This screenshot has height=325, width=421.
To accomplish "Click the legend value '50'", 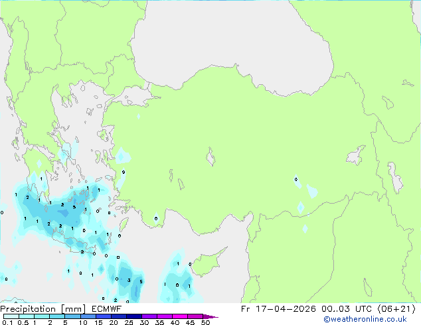I will pyautogui.click(x=205, y=322).
